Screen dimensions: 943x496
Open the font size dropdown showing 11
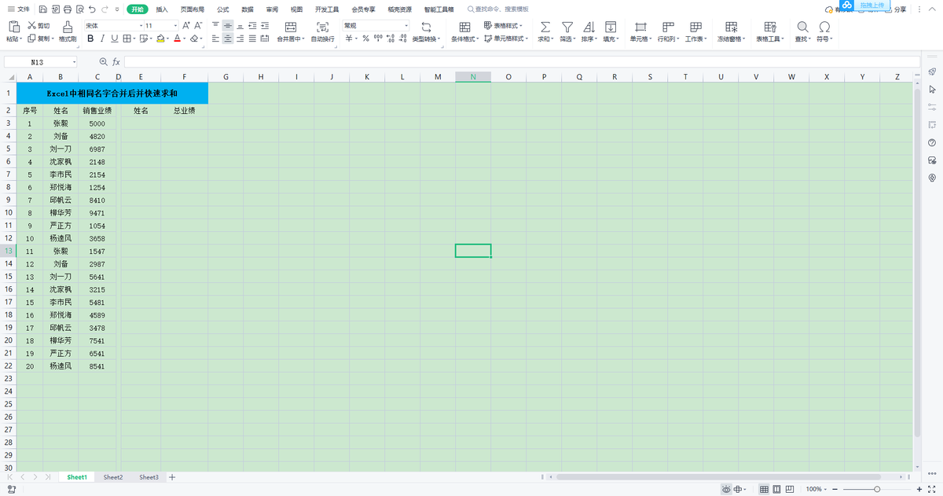pos(175,26)
